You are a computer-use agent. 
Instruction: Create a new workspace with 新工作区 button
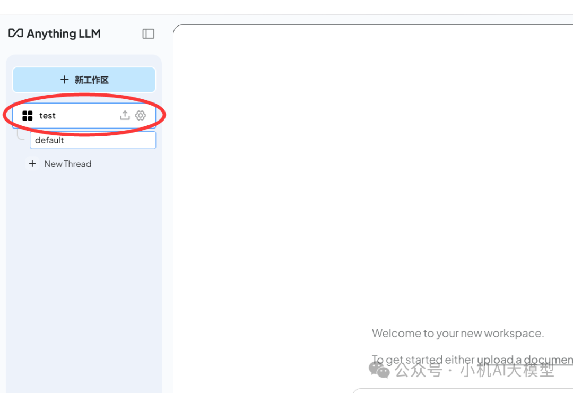click(84, 80)
